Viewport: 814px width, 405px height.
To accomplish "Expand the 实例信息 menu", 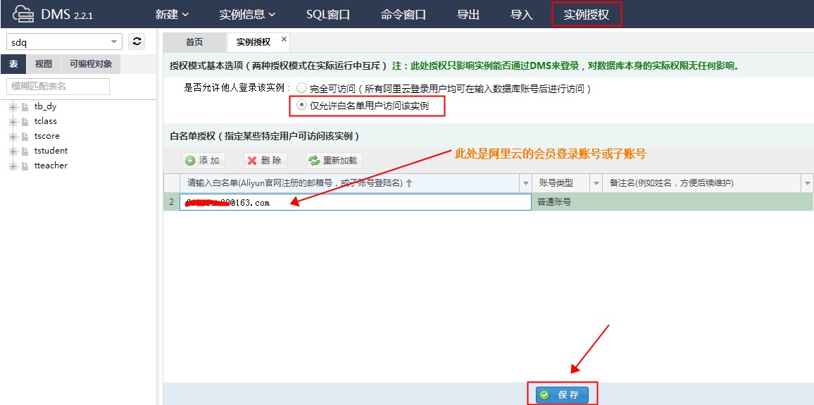I will tap(247, 14).
